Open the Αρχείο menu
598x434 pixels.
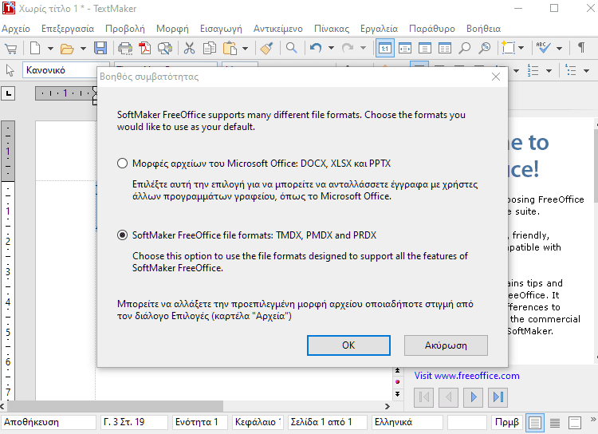[x=16, y=29]
